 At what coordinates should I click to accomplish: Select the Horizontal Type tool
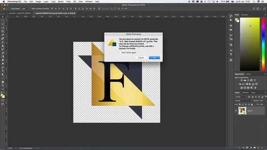pos(3,71)
